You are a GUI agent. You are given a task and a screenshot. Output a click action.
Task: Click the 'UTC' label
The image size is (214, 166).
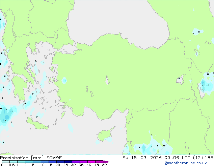[186, 158]
